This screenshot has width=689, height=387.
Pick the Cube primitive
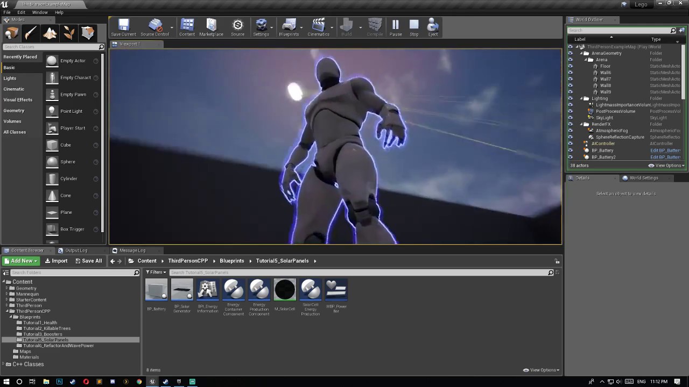(x=73, y=145)
